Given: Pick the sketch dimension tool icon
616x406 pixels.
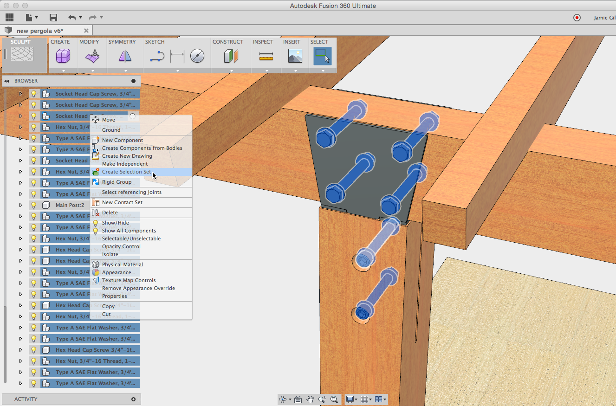Looking at the screenshot, I should coord(177,56).
